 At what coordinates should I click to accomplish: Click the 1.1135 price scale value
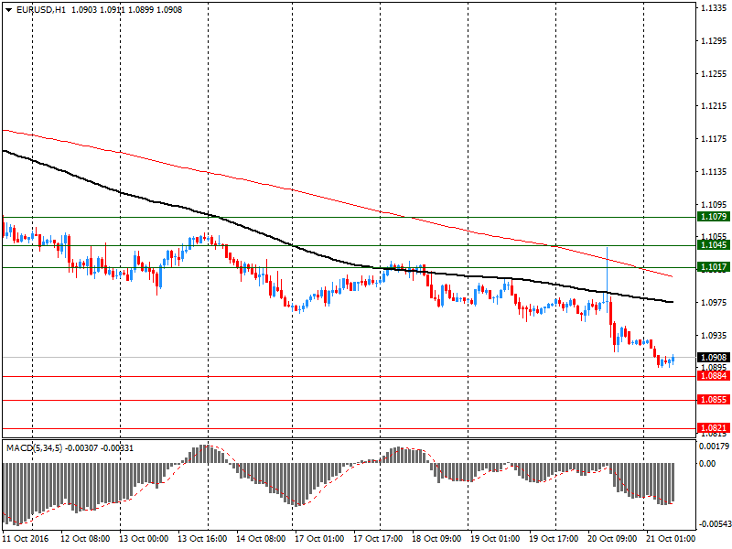pyautogui.click(x=714, y=172)
